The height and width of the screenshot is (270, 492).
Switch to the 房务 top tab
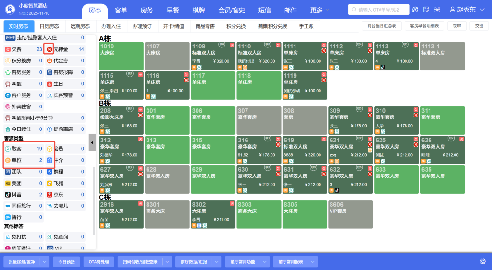[x=147, y=10]
